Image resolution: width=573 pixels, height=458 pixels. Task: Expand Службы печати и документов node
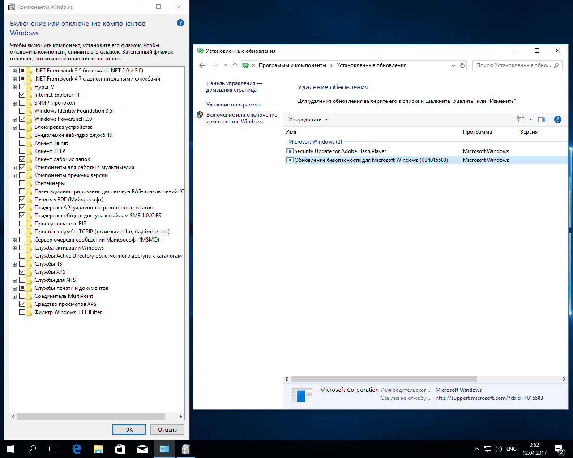[15, 288]
